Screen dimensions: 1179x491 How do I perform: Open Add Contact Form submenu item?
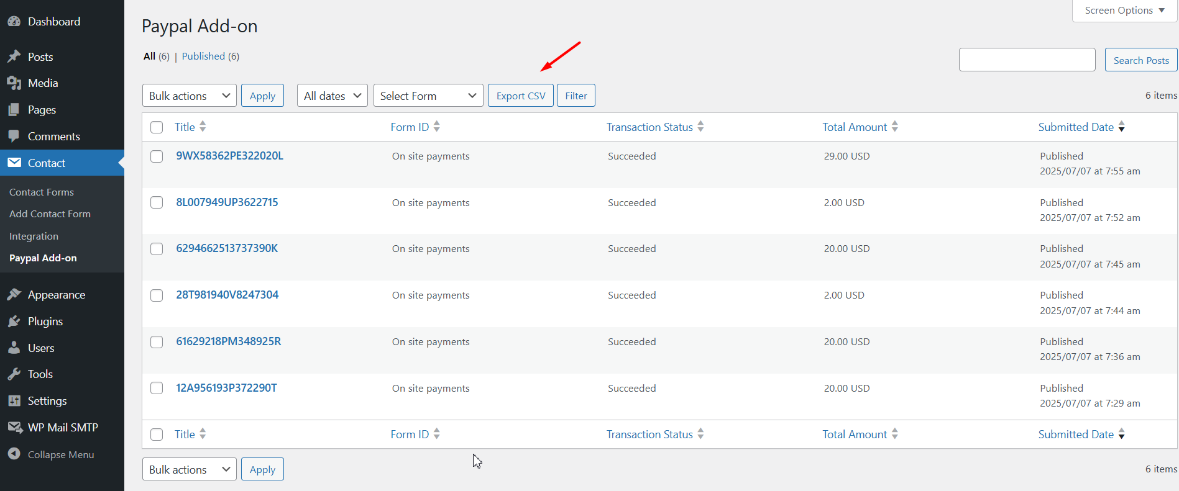(50, 214)
